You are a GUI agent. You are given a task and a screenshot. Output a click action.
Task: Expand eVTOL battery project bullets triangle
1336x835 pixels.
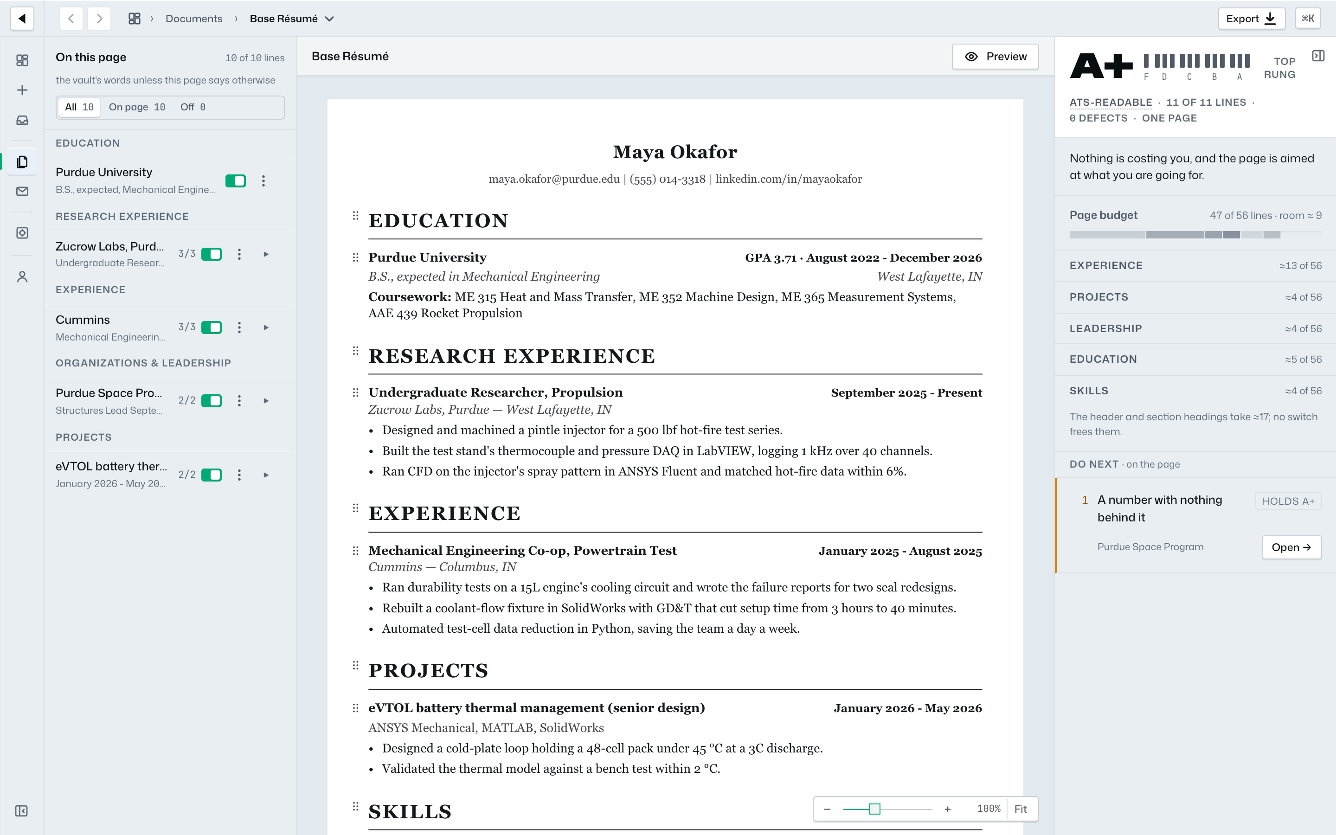click(266, 475)
